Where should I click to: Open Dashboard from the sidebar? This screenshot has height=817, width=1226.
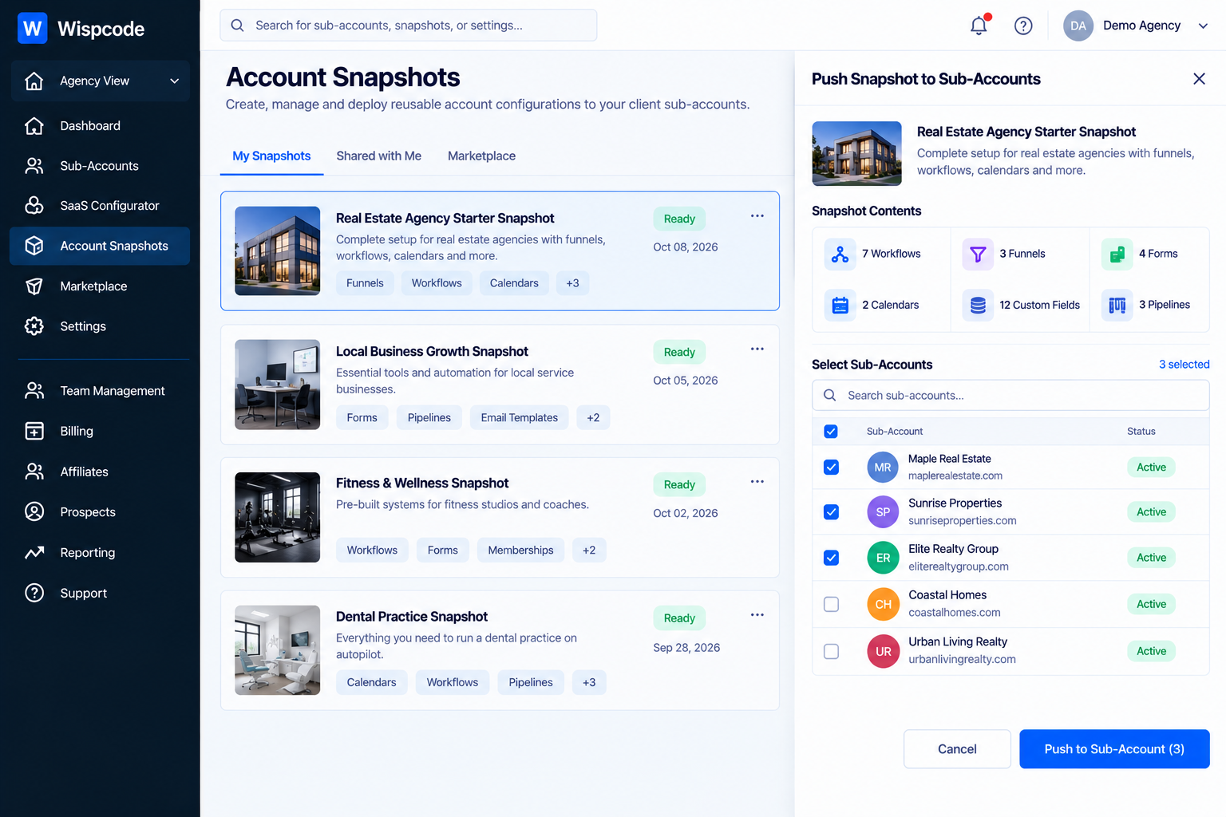point(100,126)
